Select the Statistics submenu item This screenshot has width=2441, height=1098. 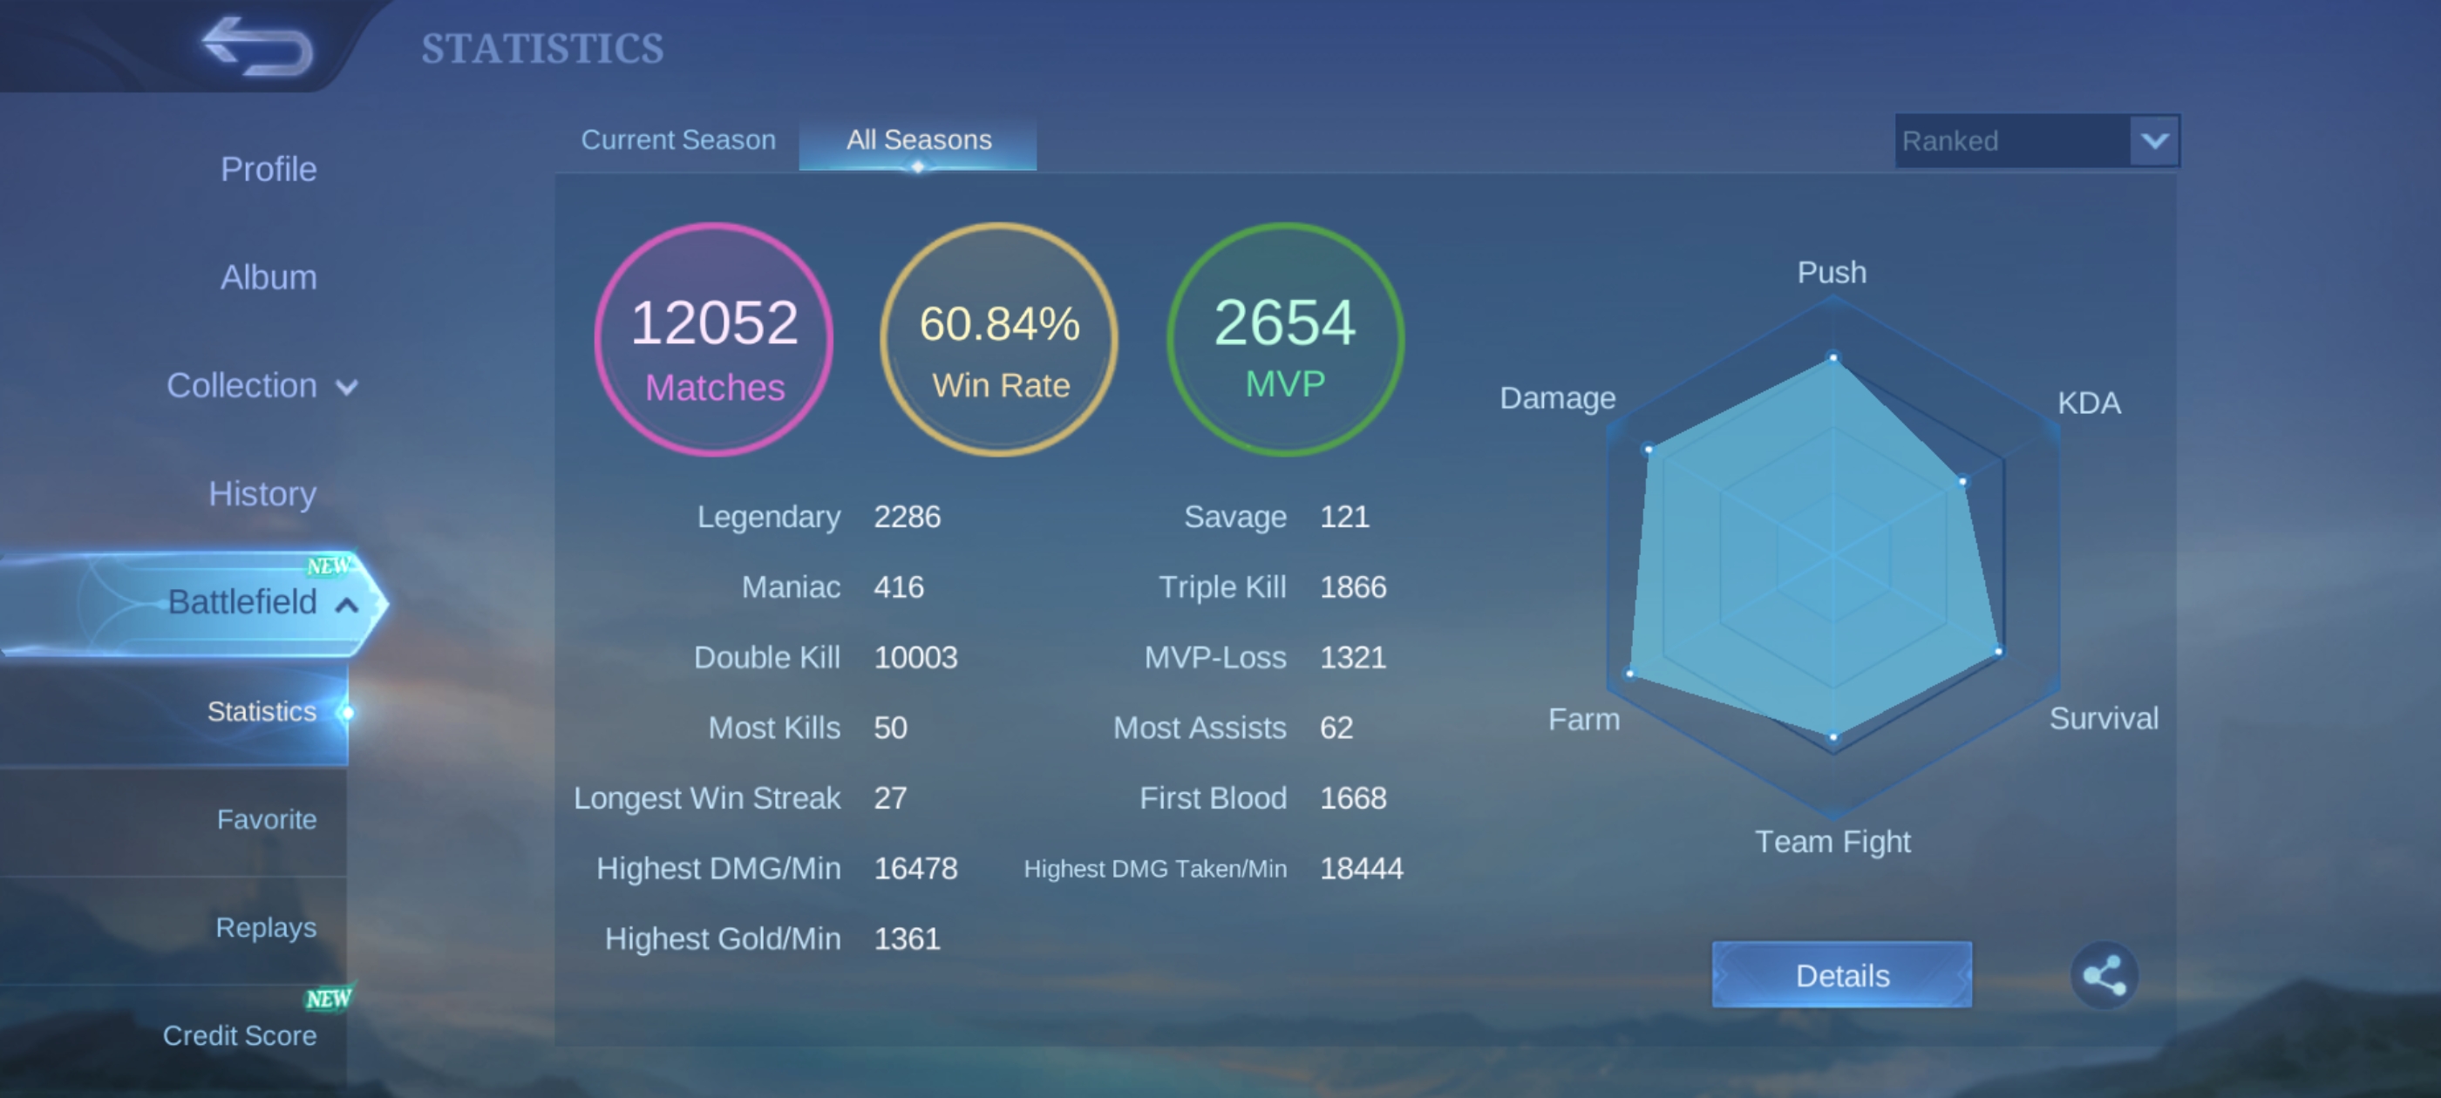pos(262,711)
